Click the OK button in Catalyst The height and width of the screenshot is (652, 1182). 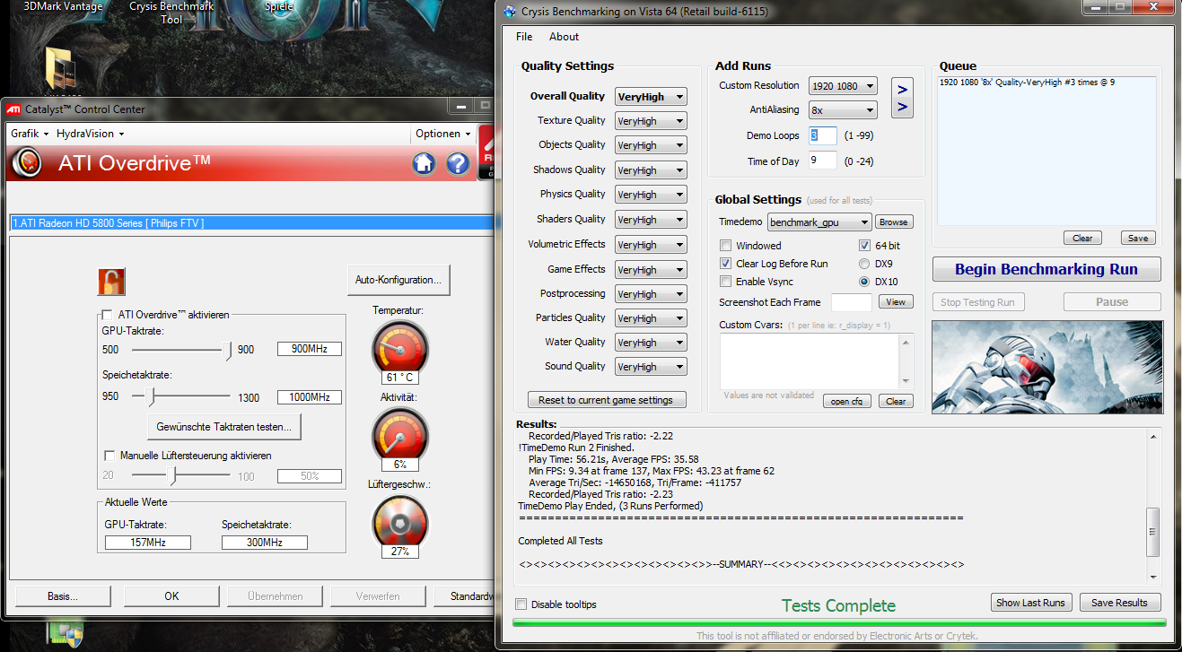click(171, 595)
